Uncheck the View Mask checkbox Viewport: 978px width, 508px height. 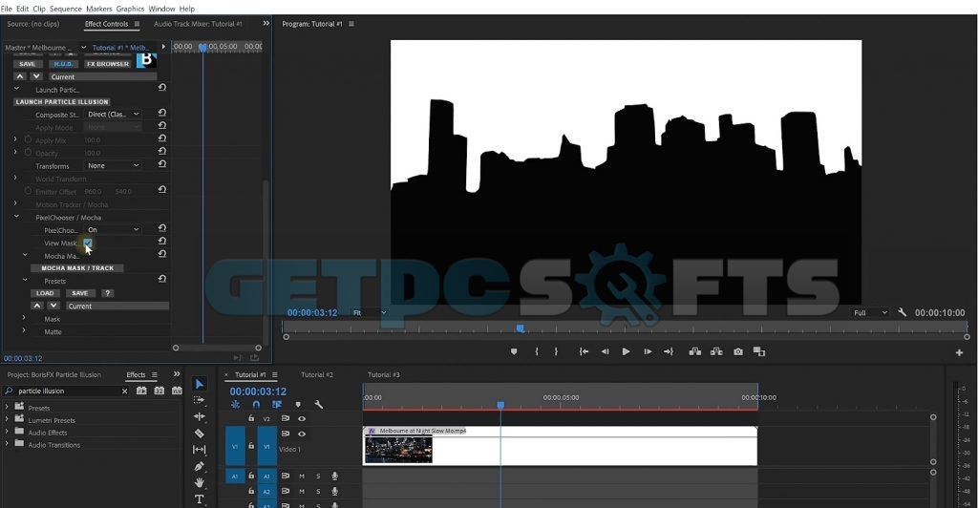tap(87, 243)
